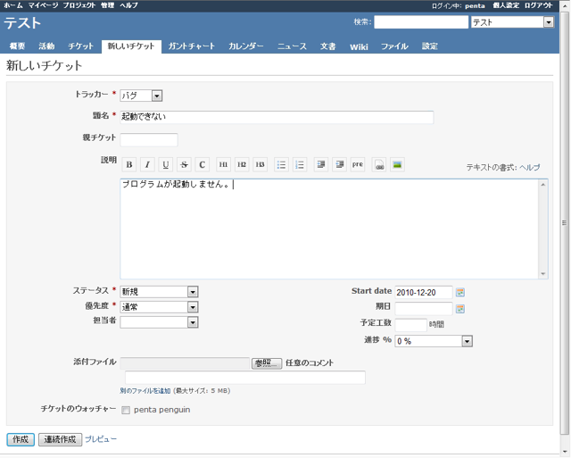Open the ニュース tab
This screenshot has width=571, height=458.
tap(292, 46)
